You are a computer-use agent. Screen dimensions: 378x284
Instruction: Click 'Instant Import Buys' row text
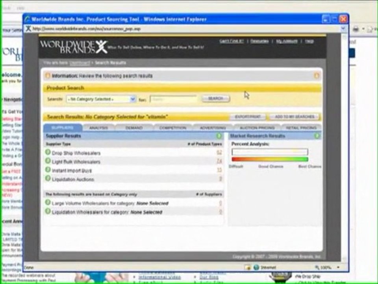pos(72,170)
